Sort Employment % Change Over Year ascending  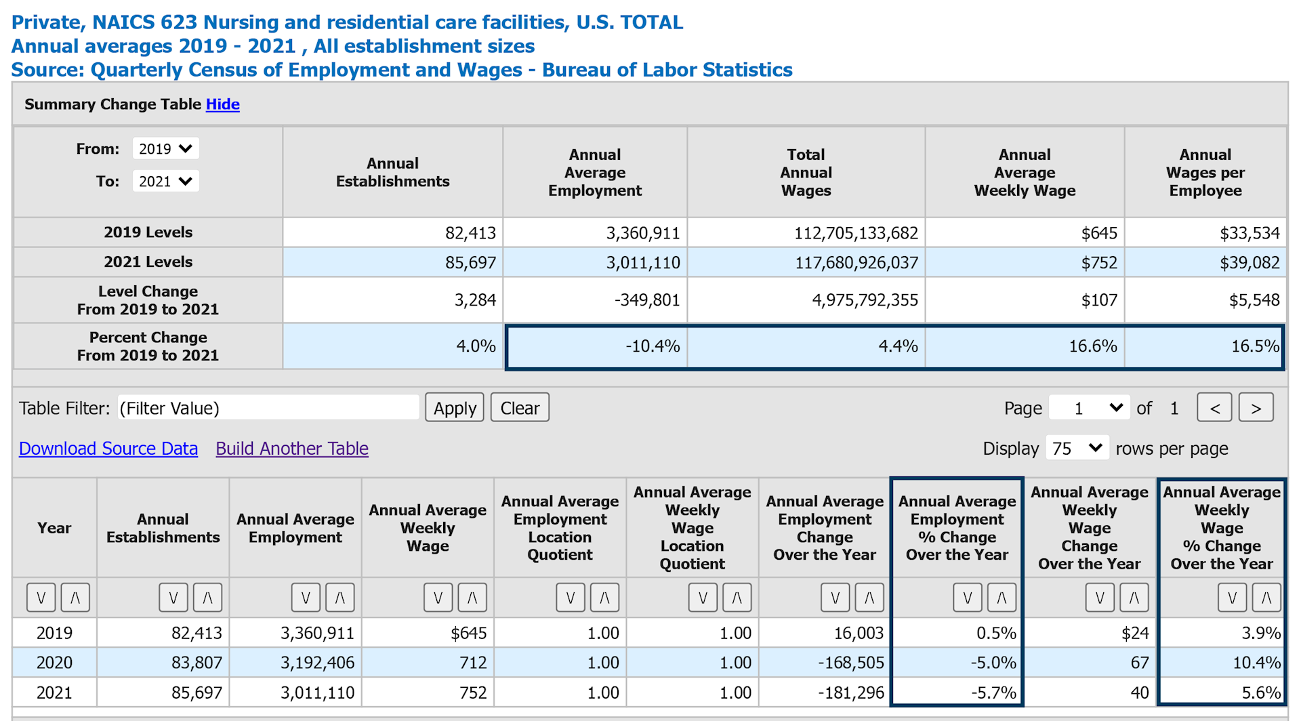[1001, 597]
